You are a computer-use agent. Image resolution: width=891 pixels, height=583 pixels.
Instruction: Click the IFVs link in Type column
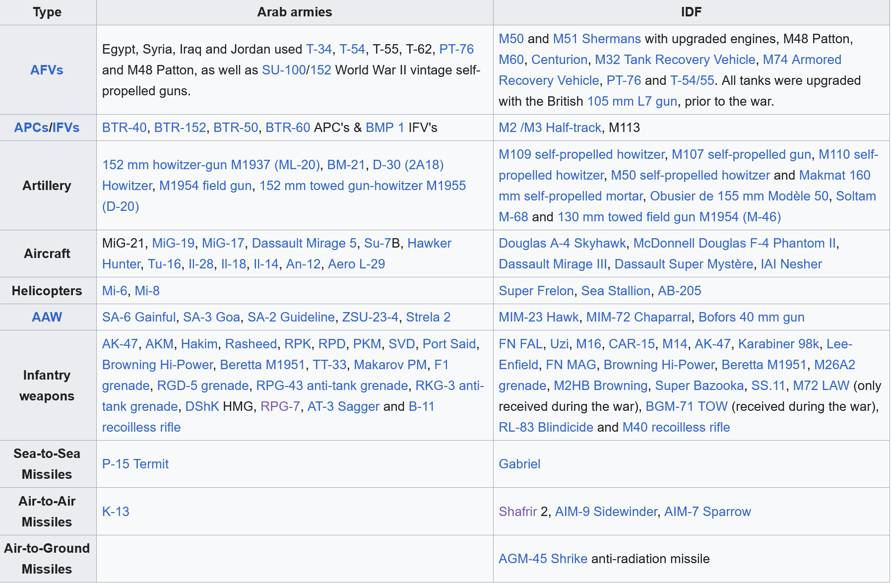pyautogui.click(x=66, y=128)
